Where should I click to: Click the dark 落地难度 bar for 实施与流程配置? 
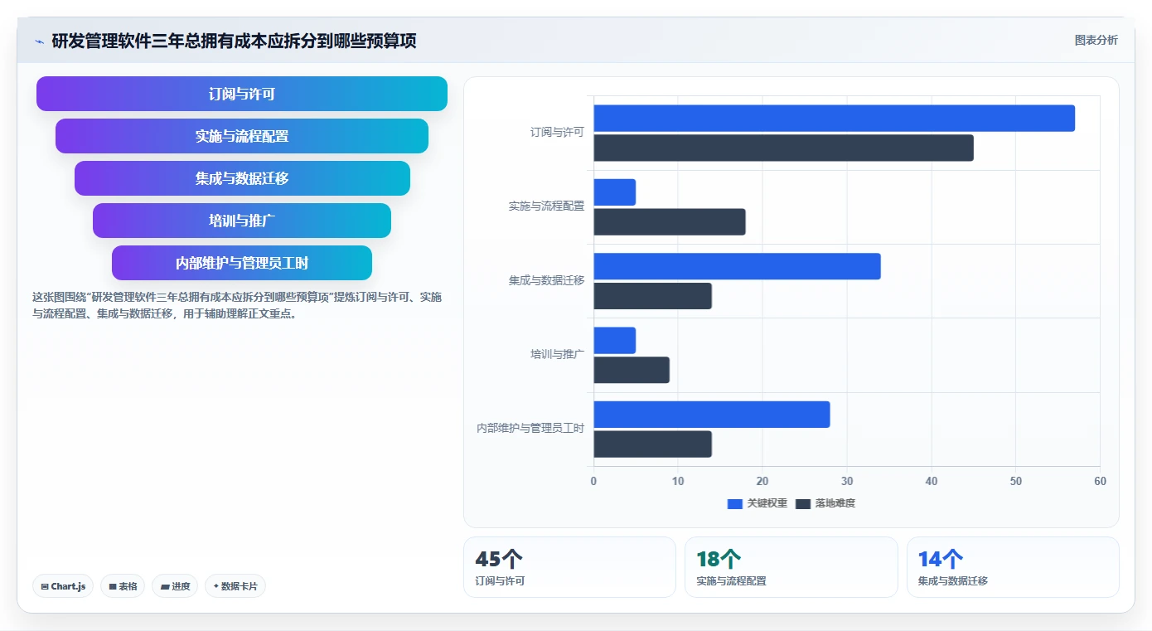pos(670,222)
